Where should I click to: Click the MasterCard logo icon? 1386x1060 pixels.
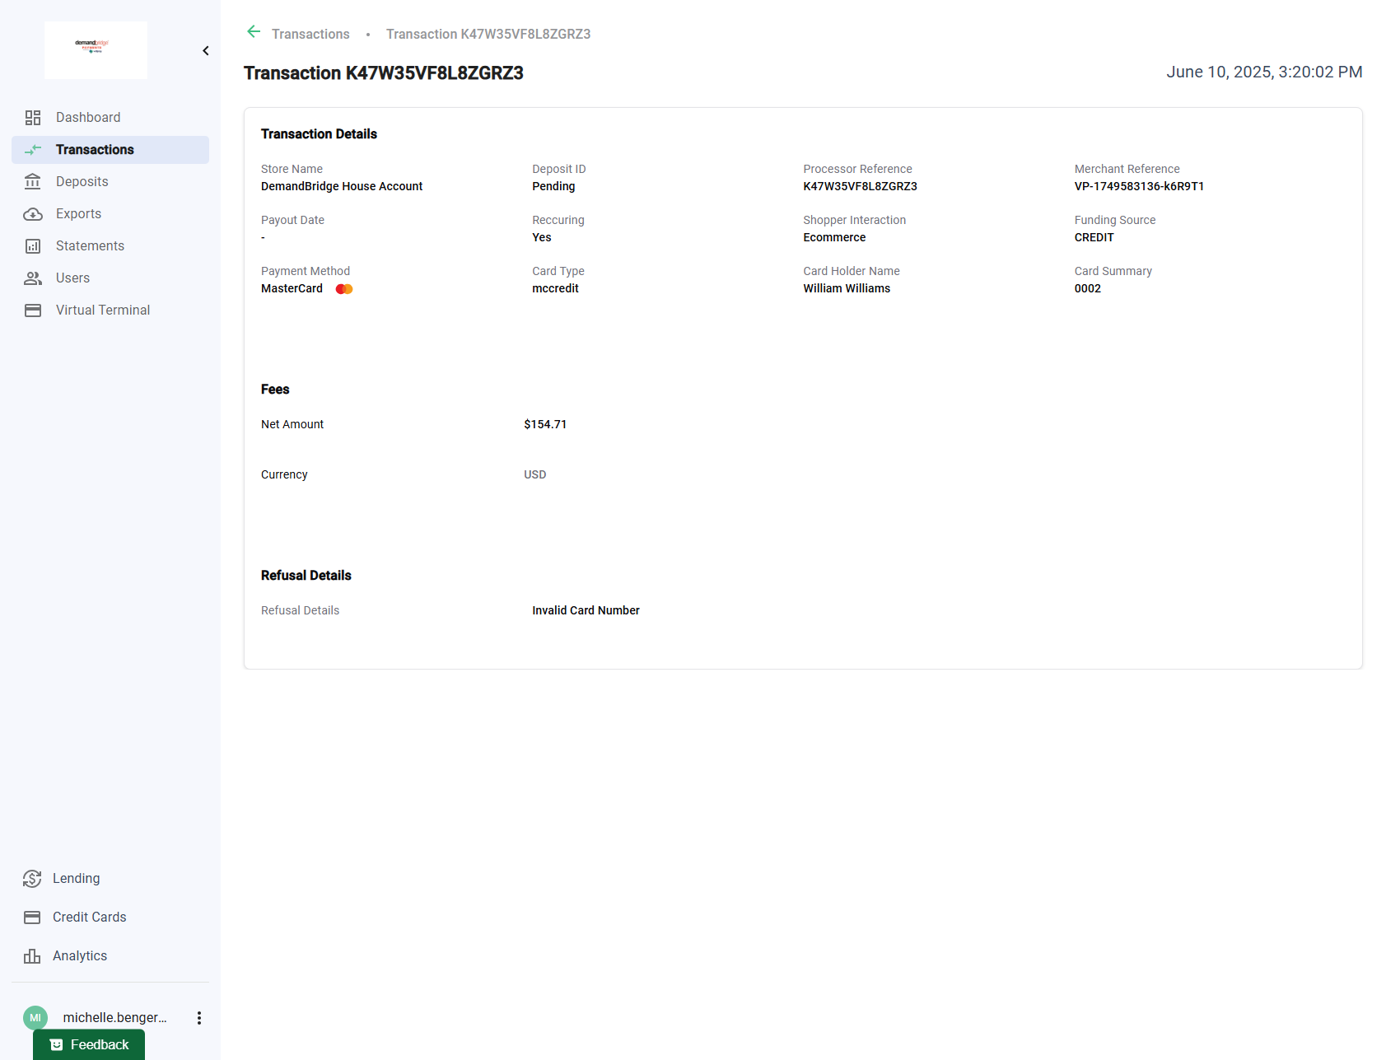(344, 289)
